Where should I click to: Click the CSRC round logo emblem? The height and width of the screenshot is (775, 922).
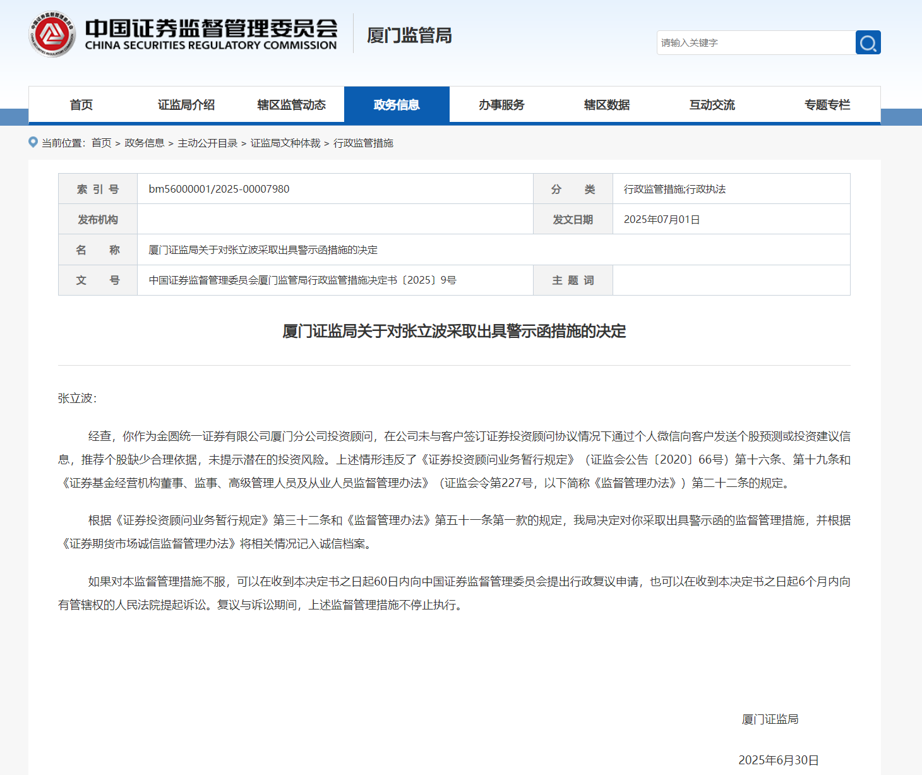click(x=52, y=34)
